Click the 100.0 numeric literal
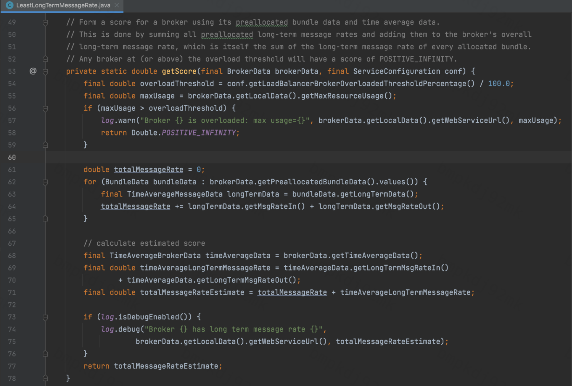The height and width of the screenshot is (386, 572). tap(499, 83)
